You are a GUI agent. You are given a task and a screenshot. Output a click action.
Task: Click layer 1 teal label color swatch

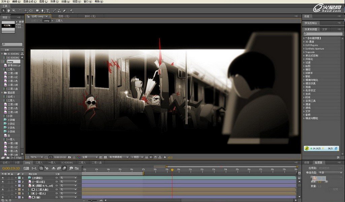pos(19,178)
